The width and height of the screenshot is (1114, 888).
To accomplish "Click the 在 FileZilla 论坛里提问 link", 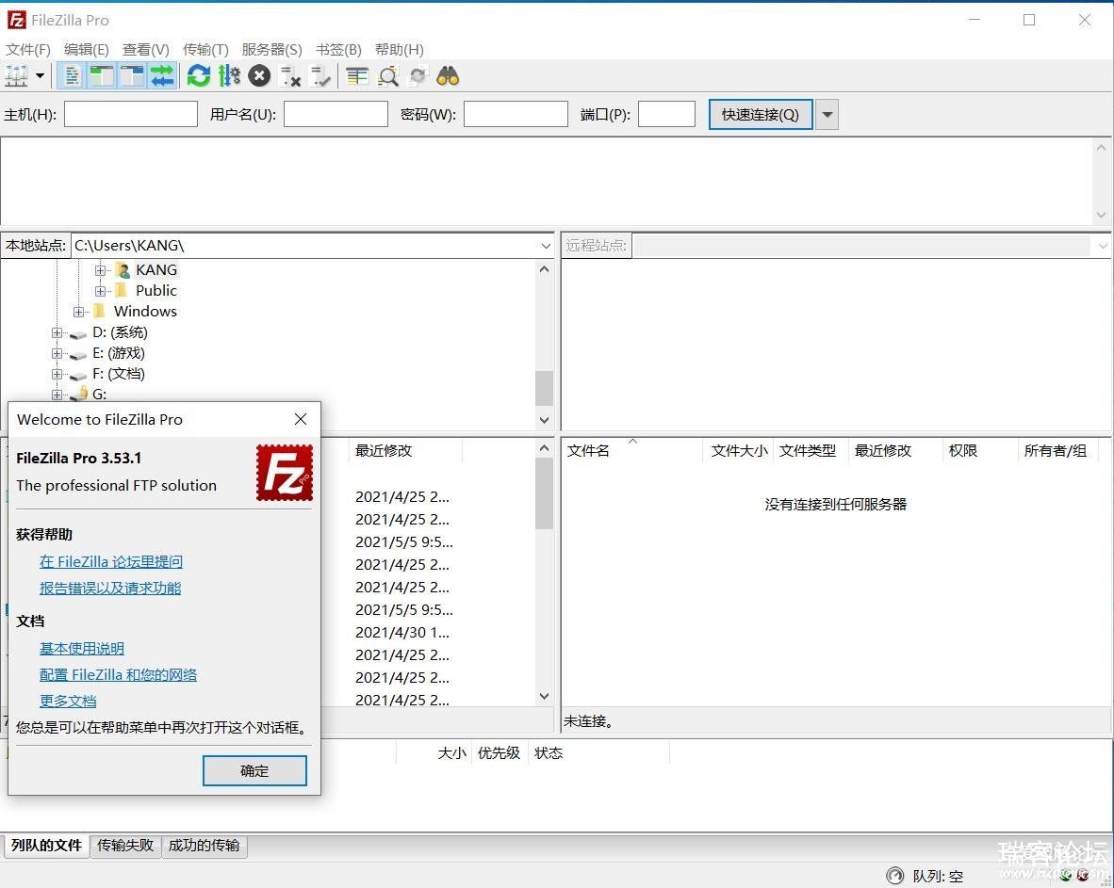I will pyautogui.click(x=111, y=561).
